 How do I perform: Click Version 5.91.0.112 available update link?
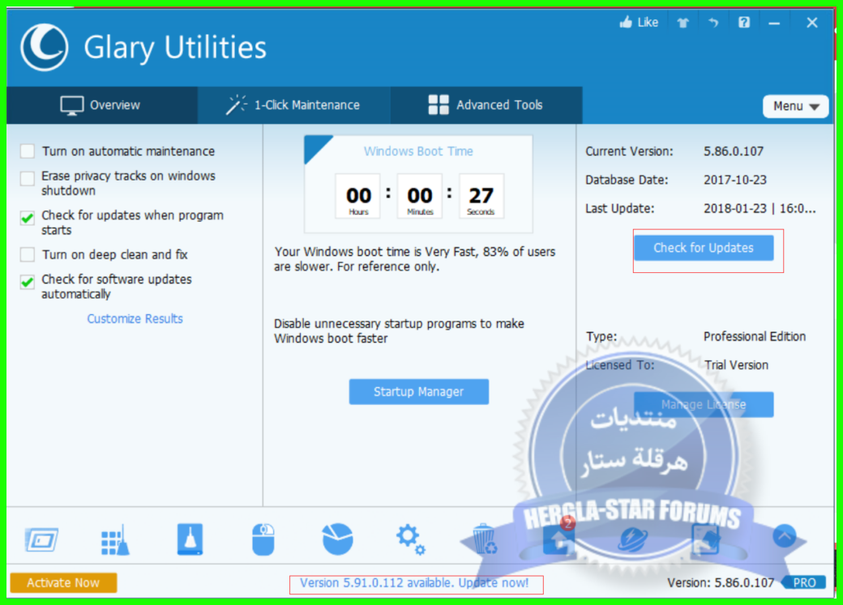coord(414,583)
